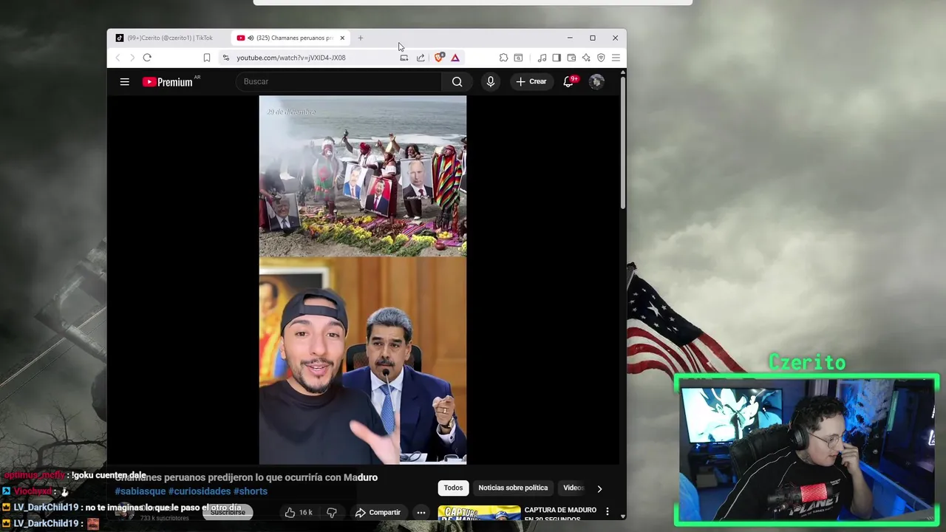
Task: Click the share page icon in address bar
Action: tap(421, 58)
